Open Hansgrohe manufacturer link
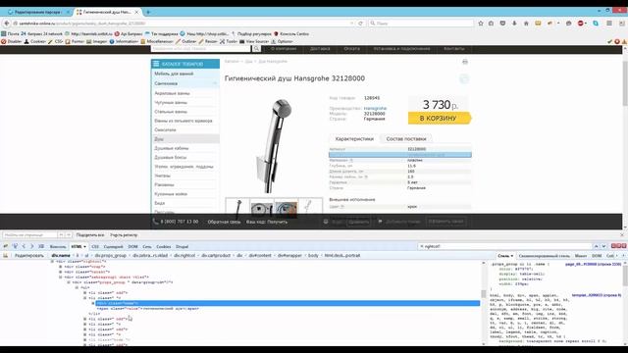This screenshot has height=353, width=628. coord(375,109)
